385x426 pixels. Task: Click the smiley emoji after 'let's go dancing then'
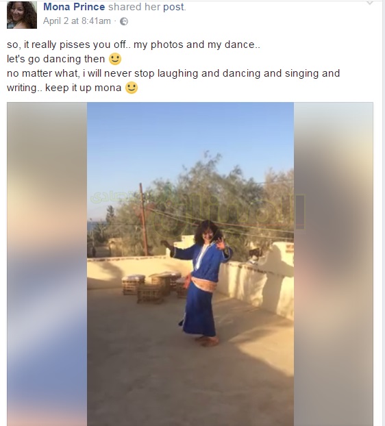pos(115,59)
